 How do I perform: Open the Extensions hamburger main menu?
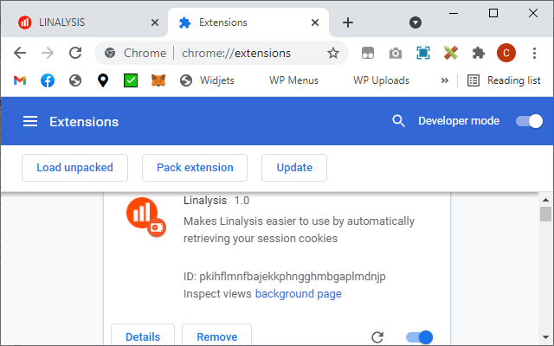(x=30, y=121)
